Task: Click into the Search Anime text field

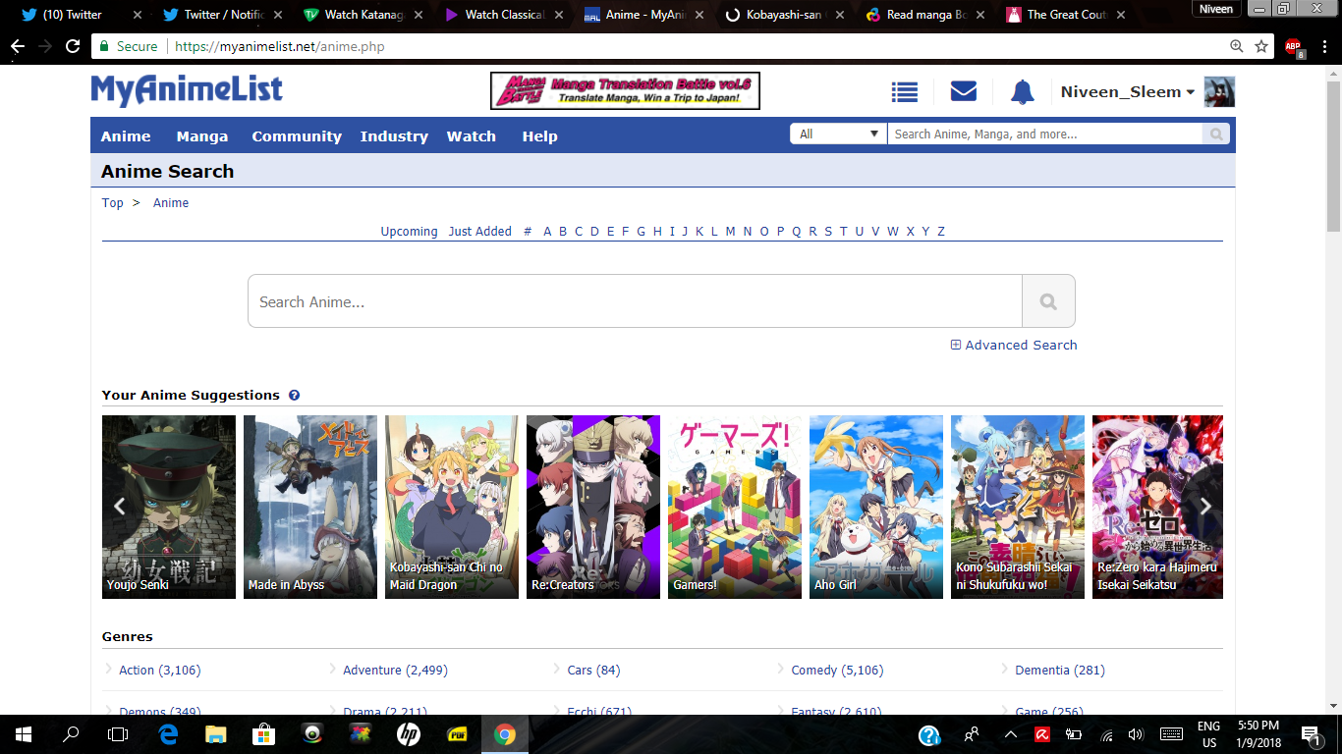Action: click(x=635, y=301)
